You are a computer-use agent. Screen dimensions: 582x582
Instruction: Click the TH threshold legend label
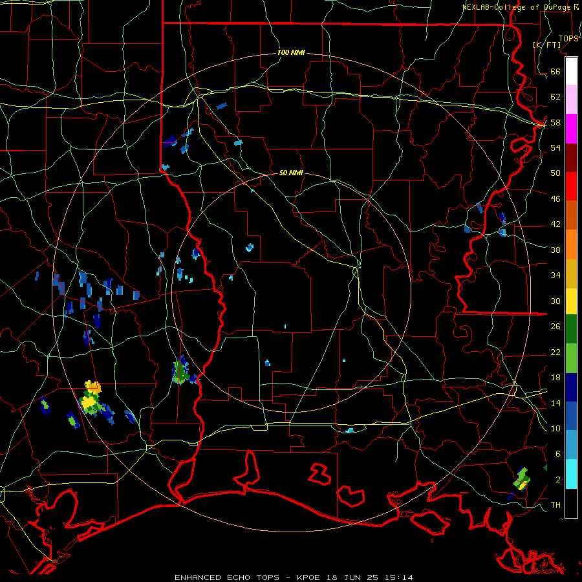555,505
